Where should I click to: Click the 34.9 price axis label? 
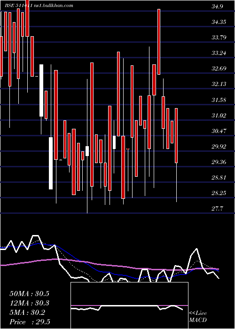218,7
